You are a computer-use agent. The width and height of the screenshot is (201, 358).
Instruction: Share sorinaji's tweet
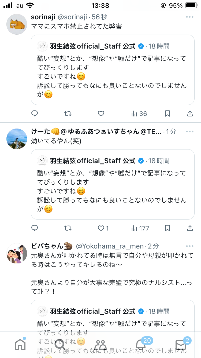coord(190,114)
